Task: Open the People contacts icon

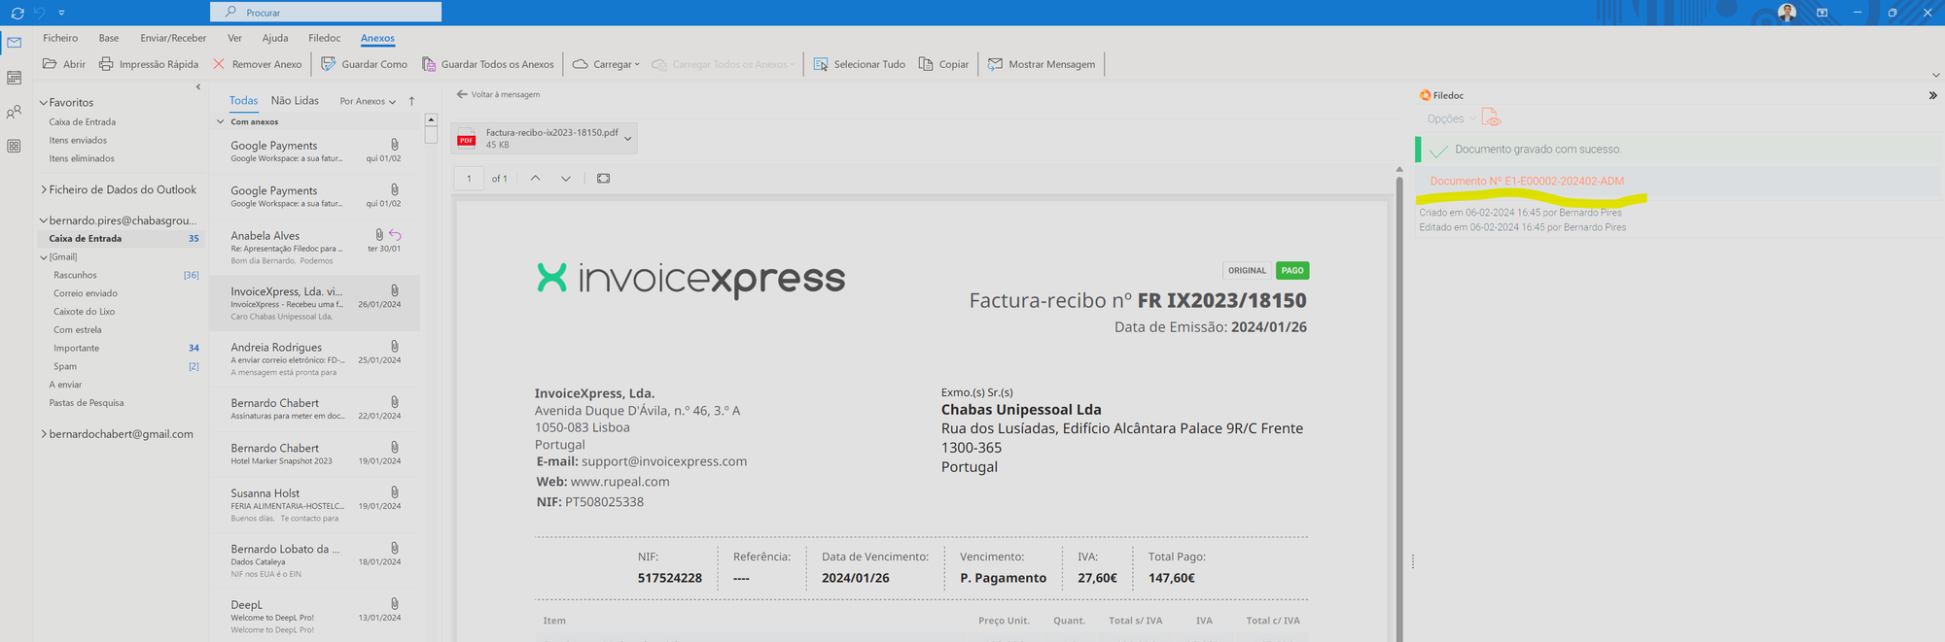Action: pyautogui.click(x=14, y=113)
